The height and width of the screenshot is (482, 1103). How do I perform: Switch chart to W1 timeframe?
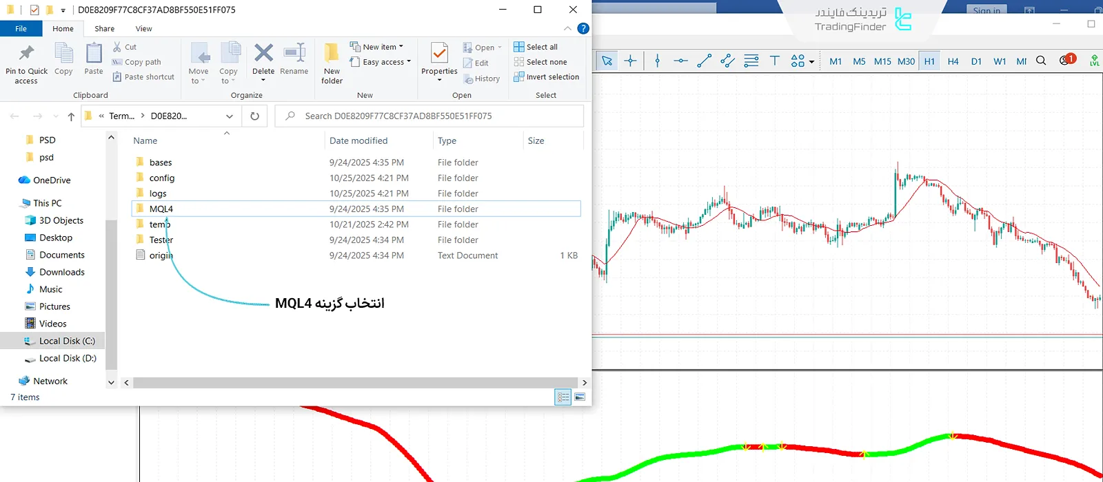tap(1000, 61)
